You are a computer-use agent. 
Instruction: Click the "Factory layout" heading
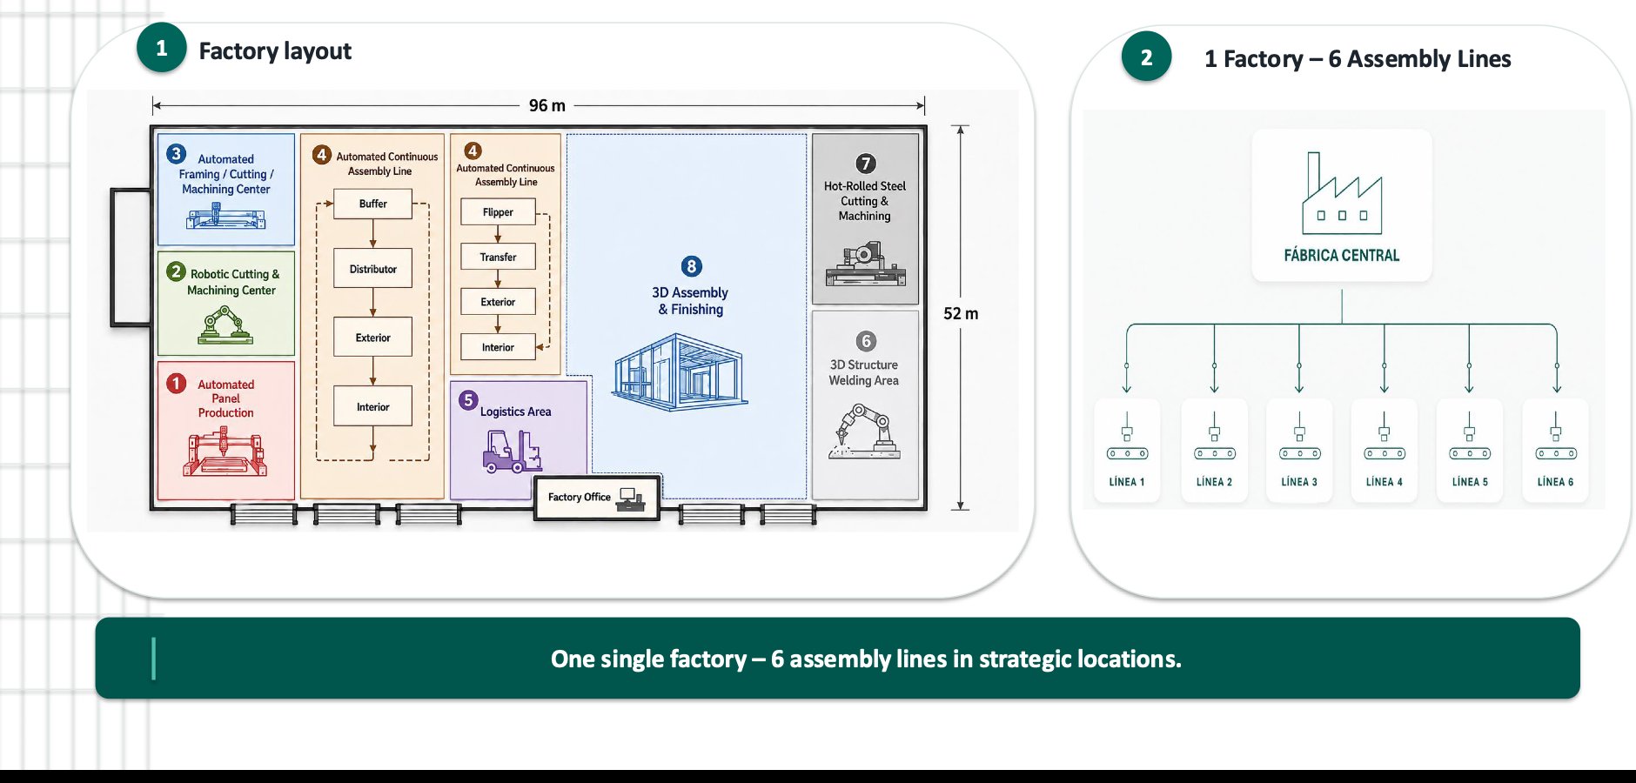point(275,50)
